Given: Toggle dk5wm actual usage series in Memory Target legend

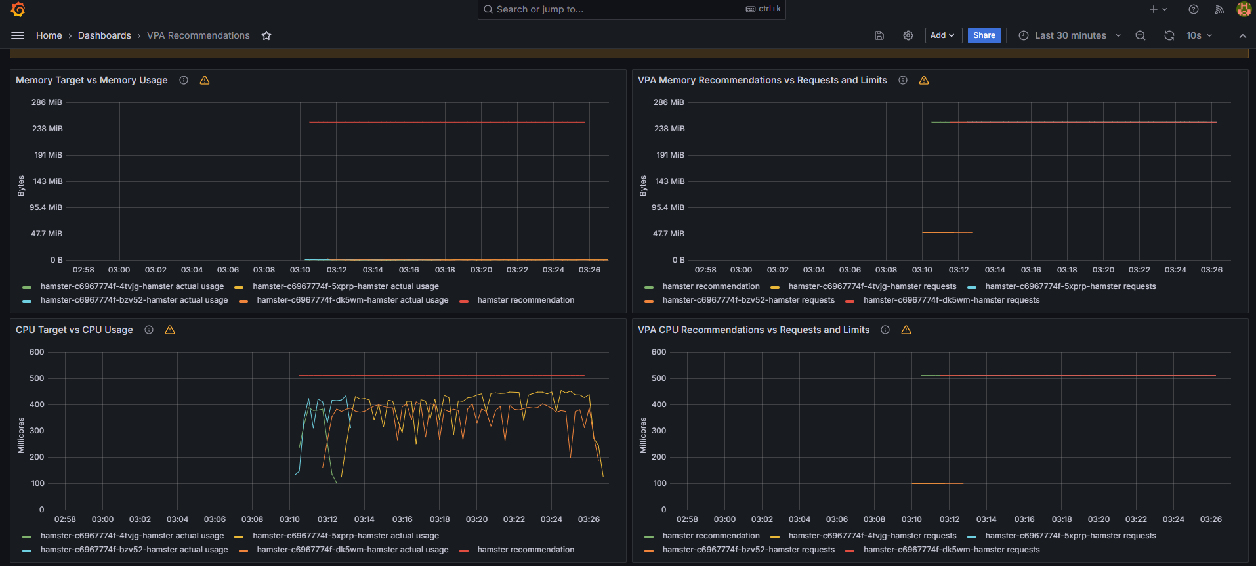Looking at the screenshot, I should (x=353, y=300).
